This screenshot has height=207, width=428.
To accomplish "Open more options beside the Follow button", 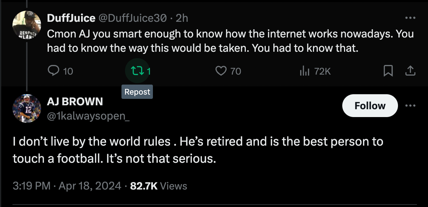I will click(410, 106).
